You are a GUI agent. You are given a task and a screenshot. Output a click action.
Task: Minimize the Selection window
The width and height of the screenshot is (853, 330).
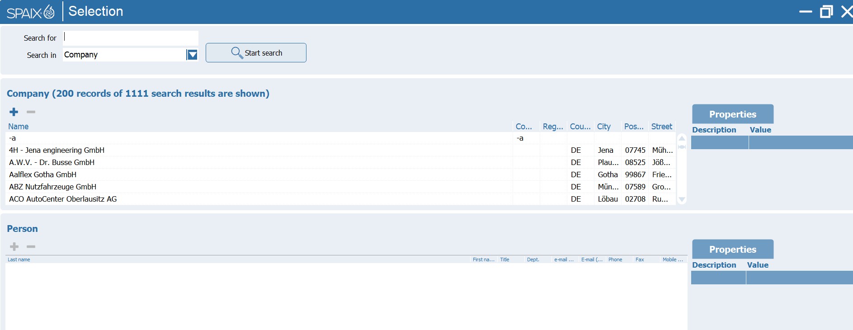click(x=806, y=12)
